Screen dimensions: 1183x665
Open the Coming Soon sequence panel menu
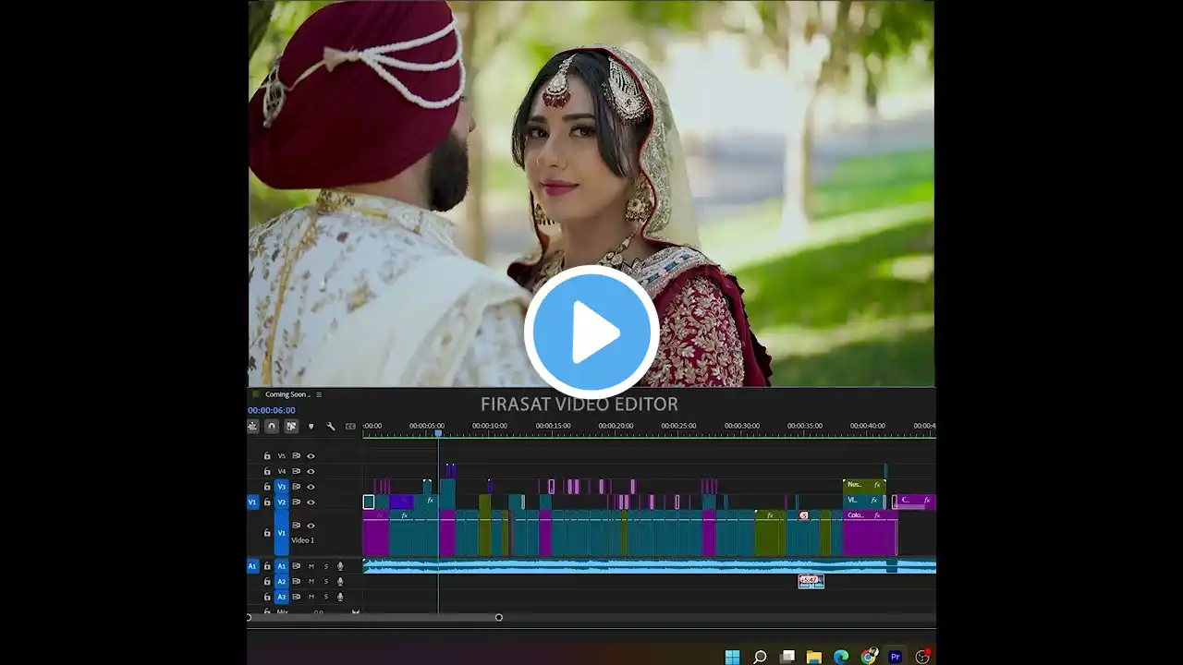pyautogui.click(x=319, y=394)
